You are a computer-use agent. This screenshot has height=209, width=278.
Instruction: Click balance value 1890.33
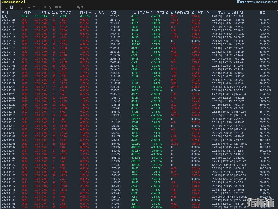click(115, 115)
